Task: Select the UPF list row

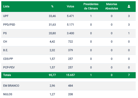Action: click(68, 16)
